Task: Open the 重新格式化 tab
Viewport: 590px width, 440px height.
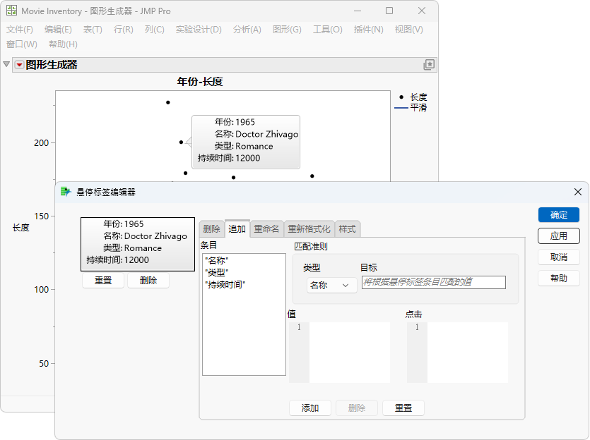Action: pos(309,229)
